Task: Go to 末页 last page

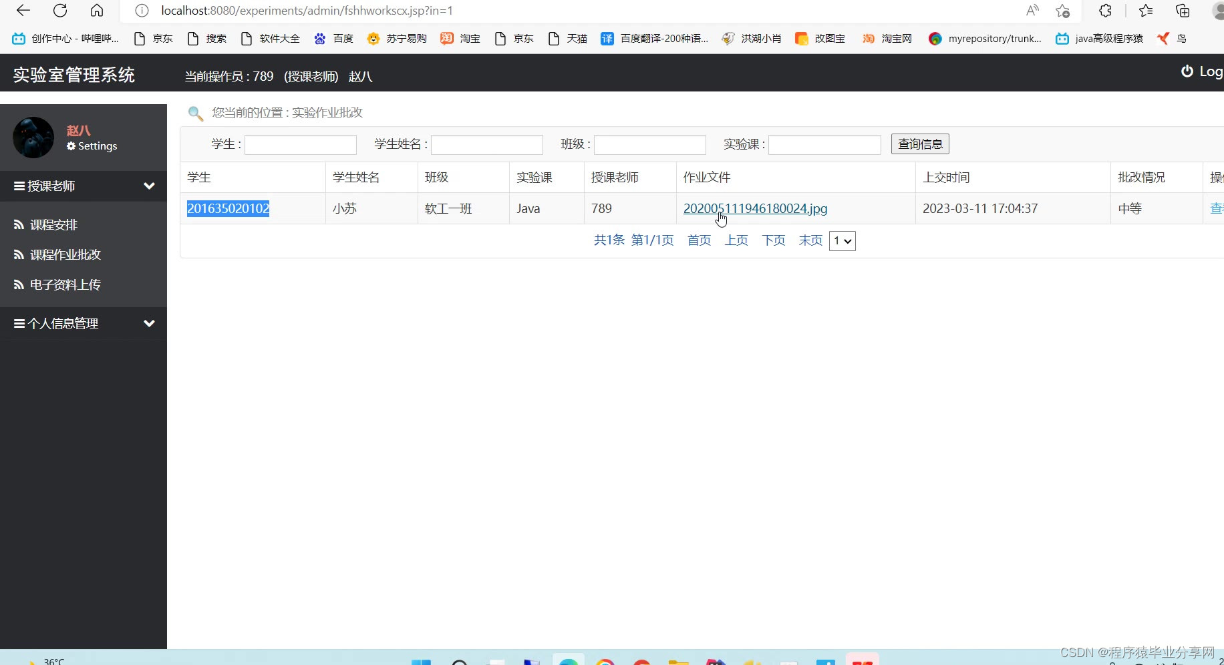Action: [810, 240]
